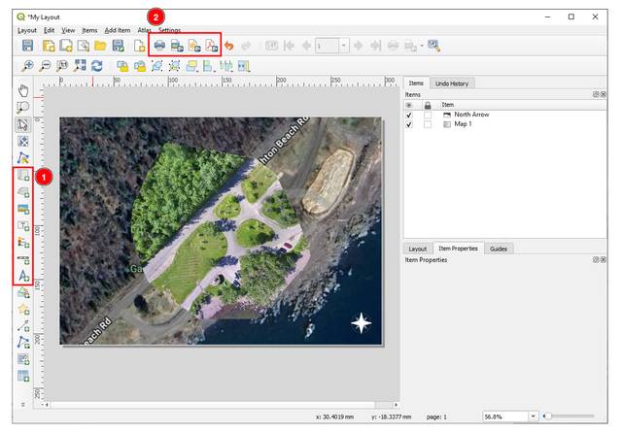Refresh the layout view

point(97,66)
